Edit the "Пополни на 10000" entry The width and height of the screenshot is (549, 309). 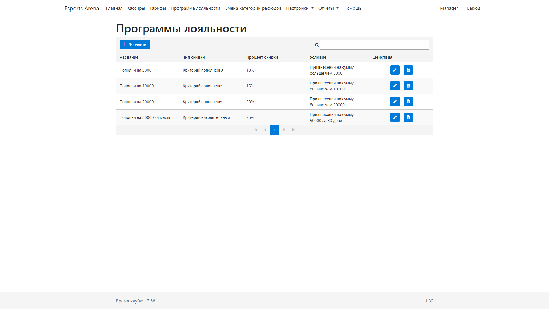click(395, 86)
